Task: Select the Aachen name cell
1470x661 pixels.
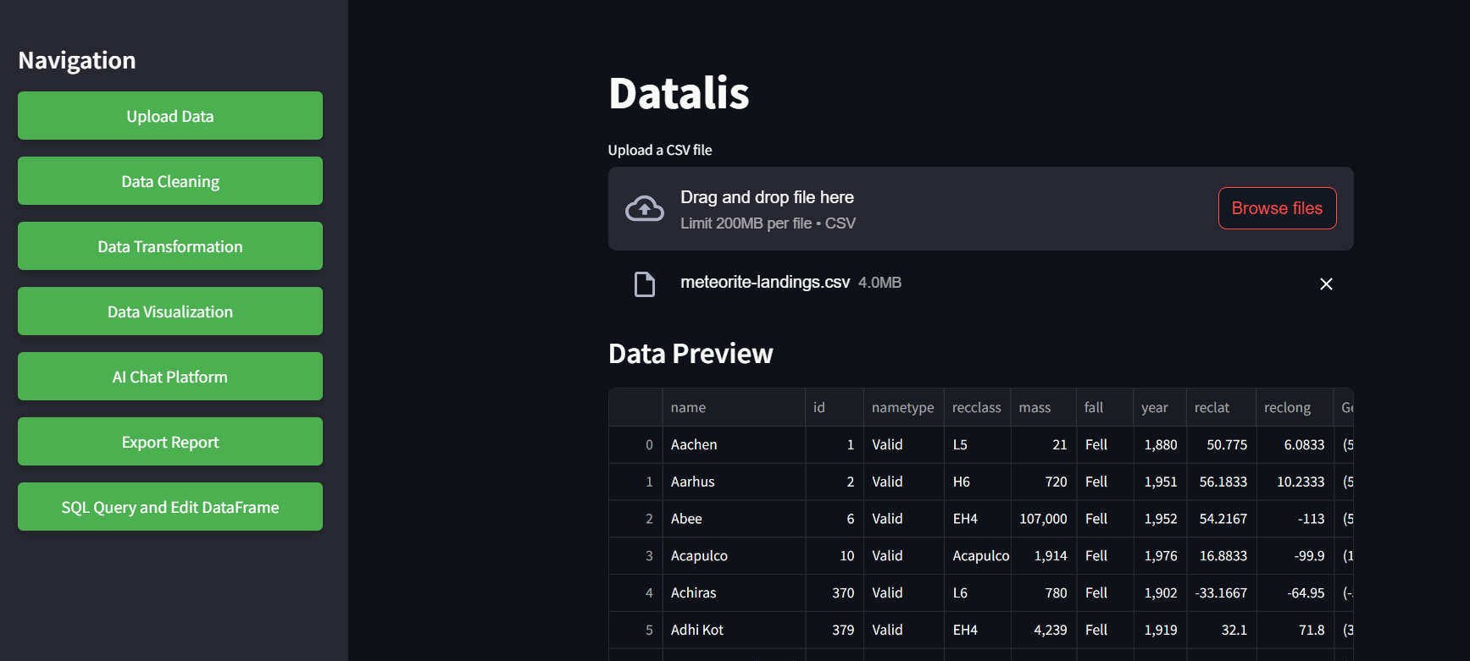Action: (734, 444)
